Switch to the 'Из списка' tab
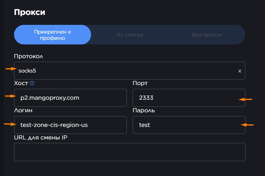Viewport: 265px width, 176px height. pos(130,35)
